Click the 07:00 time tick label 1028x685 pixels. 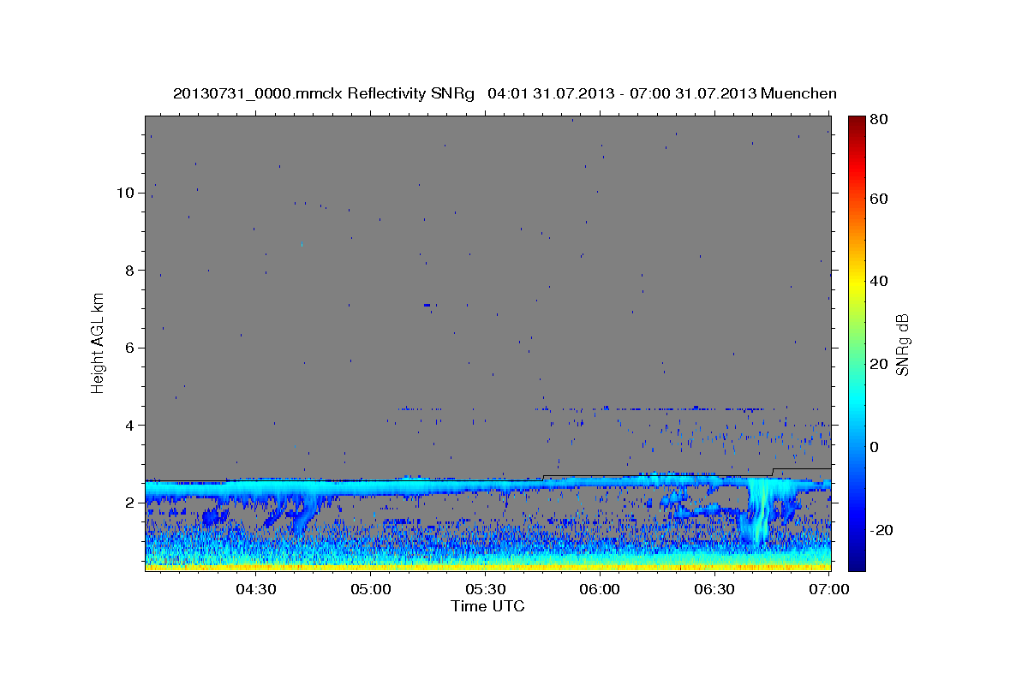(829, 589)
